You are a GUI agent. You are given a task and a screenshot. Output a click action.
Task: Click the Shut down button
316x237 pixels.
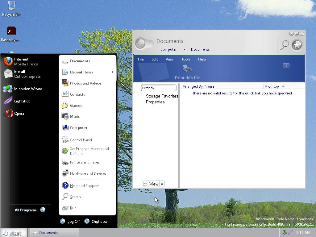click(97, 222)
